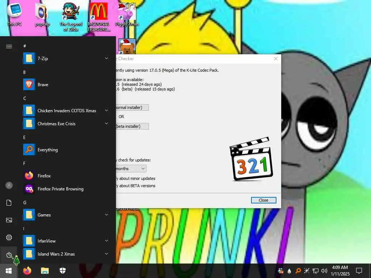Open network status tray icon
Image resolution: width=371 pixels, height=278 pixels.
point(316,271)
